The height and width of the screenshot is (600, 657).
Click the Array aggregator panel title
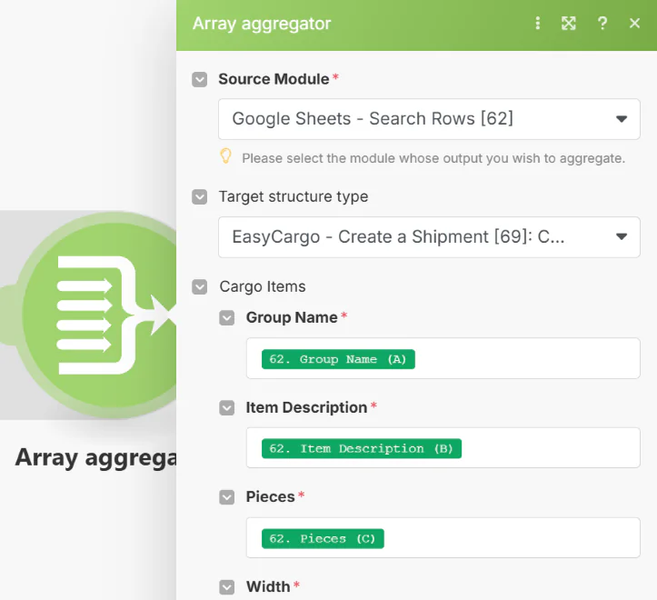[262, 24]
